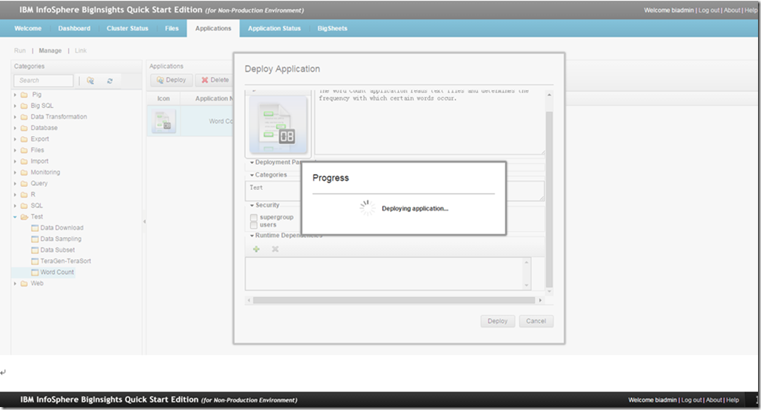Click the Log out link in header

click(708, 10)
